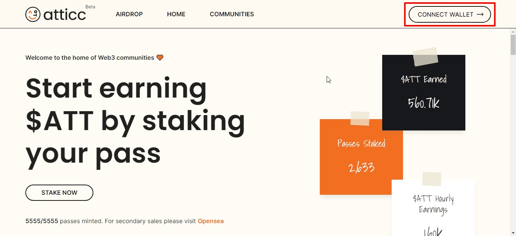Click the 2,633 passes staked number

tap(361, 167)
